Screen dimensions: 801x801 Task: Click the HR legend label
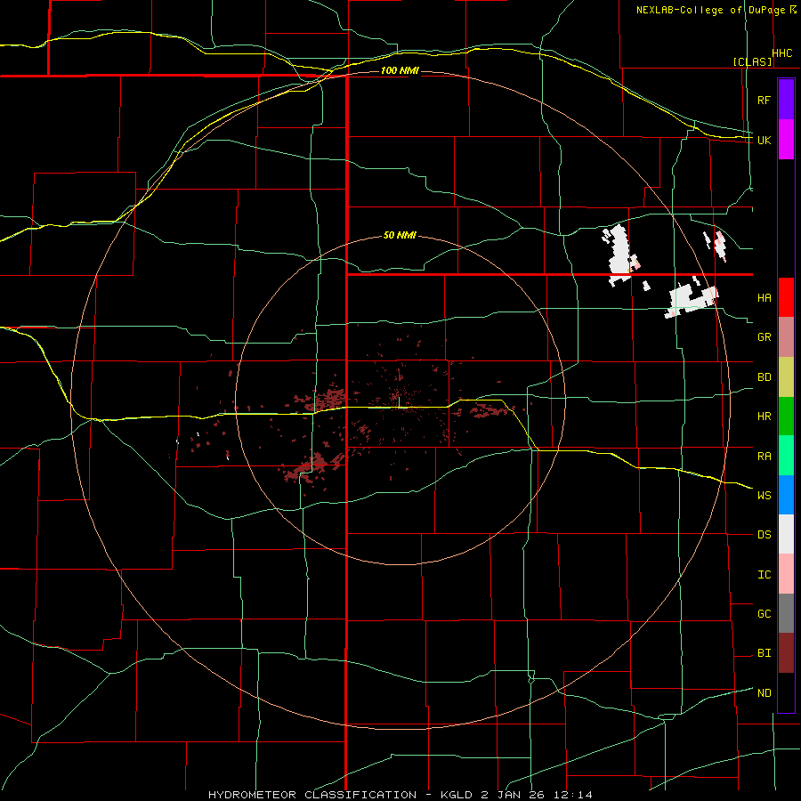click(764, 417)
